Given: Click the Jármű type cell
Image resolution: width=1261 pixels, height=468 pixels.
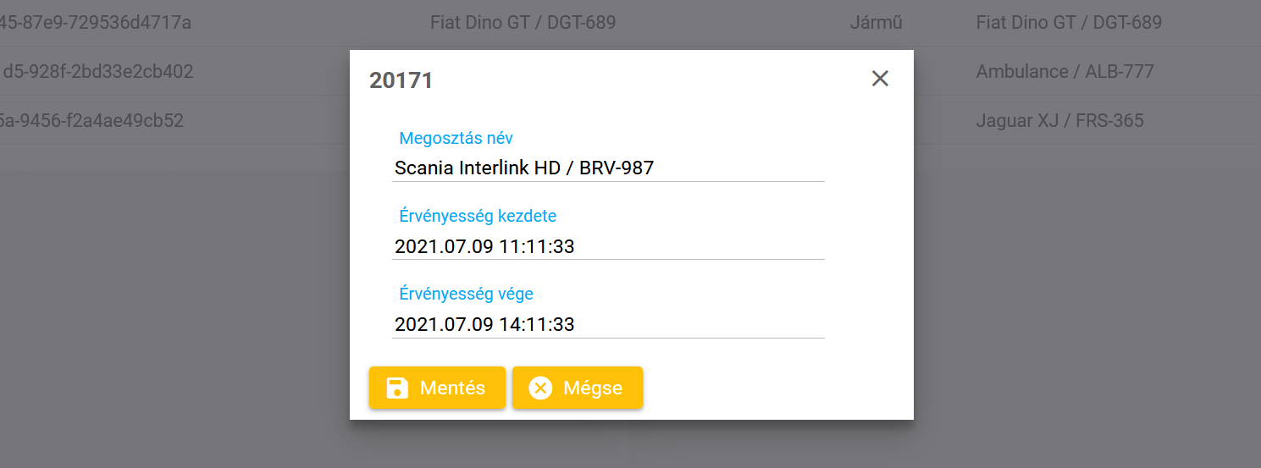Looking at the screenshot, I should pyautogui.click(x=876, y=23).
